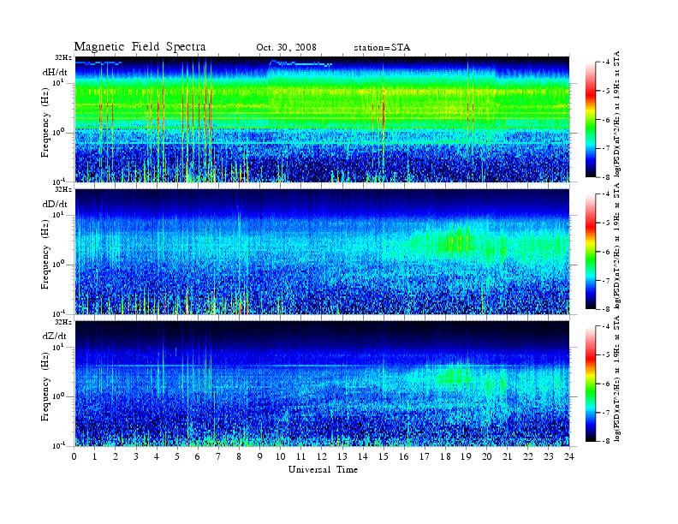Click the dH/dt spectrogram plot
Screen dimensions: 678x524
click(x=322, y=119)
